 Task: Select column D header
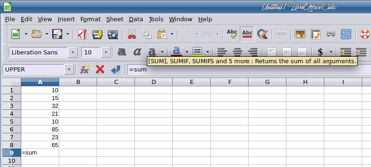(x=153, y=82)
